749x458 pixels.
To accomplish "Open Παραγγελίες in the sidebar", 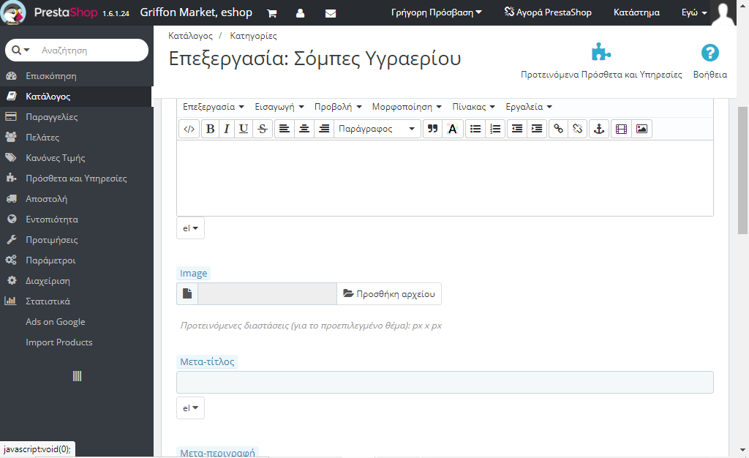I will point(52,117).
